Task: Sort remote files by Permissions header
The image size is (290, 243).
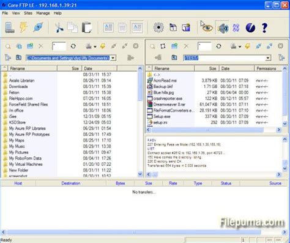Action: 268,69
